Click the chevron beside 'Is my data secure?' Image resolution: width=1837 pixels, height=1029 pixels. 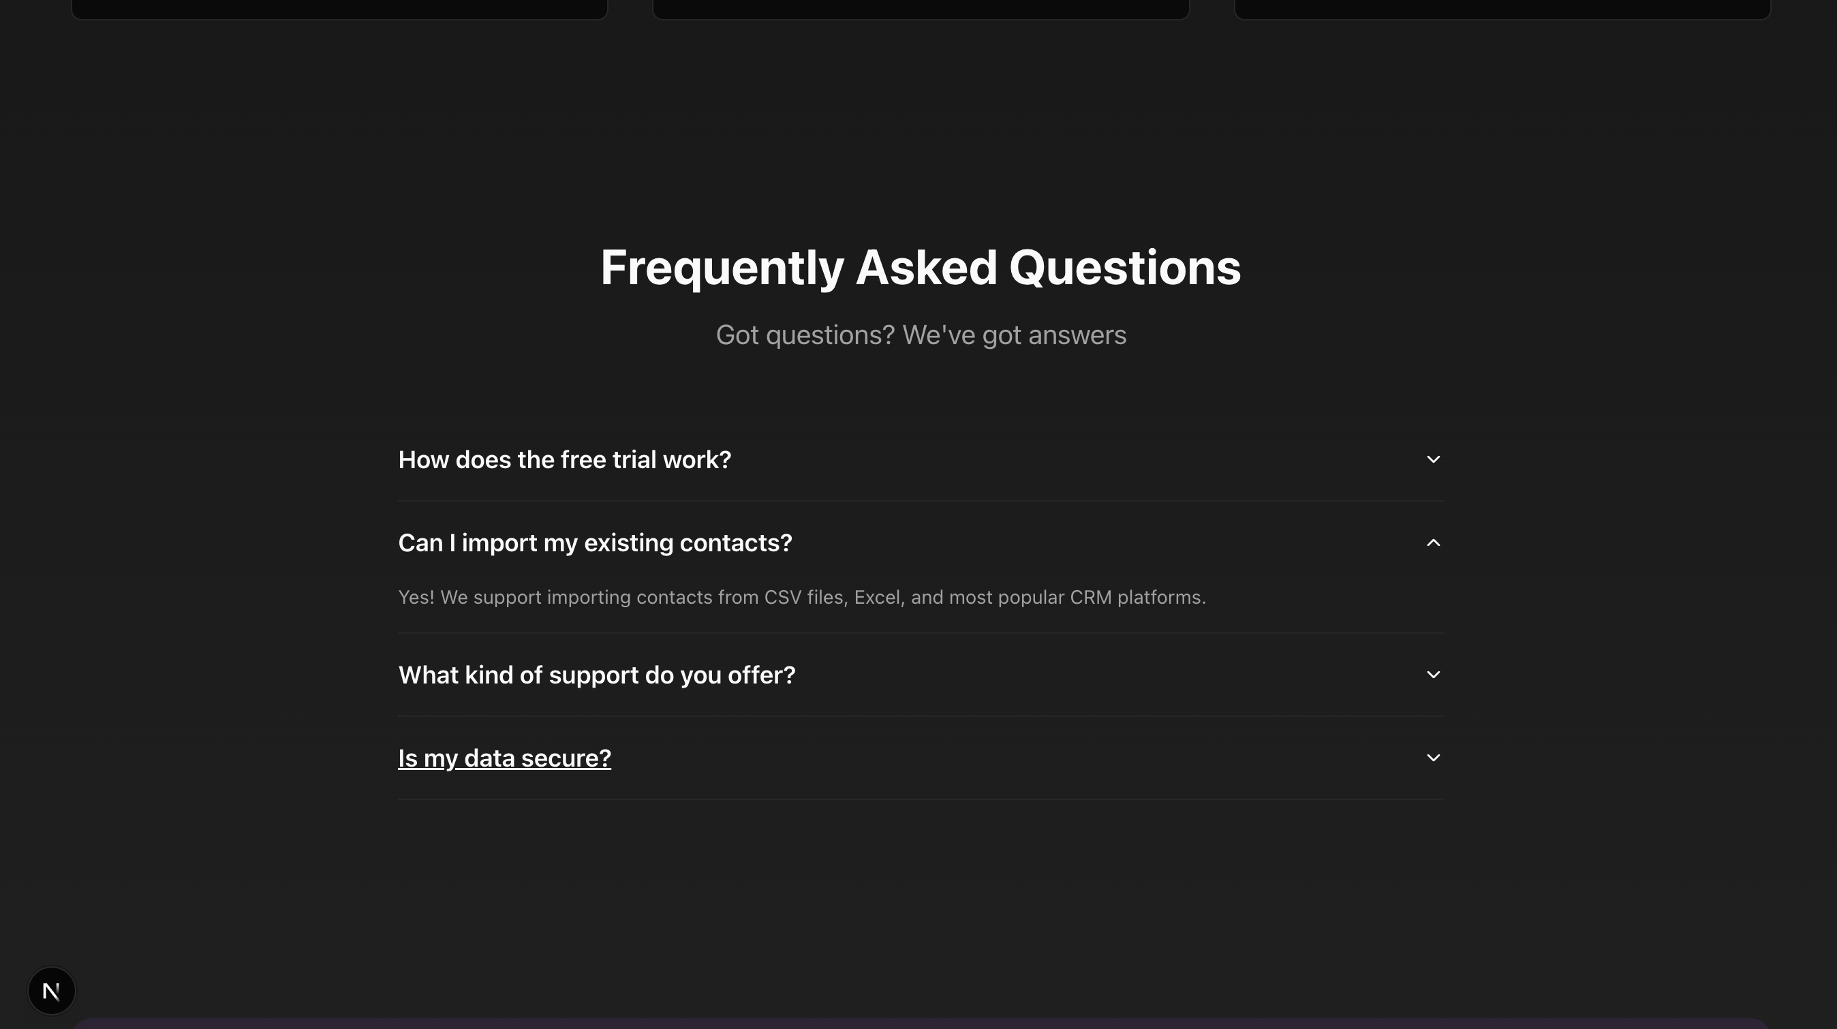[1434, 757]
